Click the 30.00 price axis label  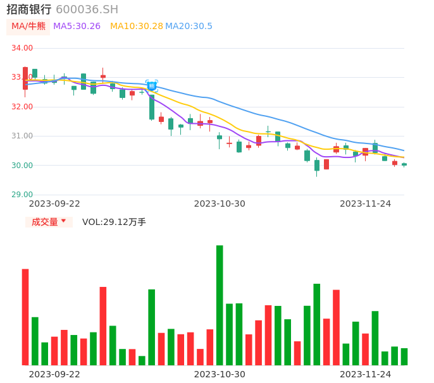tap(22, 166)
